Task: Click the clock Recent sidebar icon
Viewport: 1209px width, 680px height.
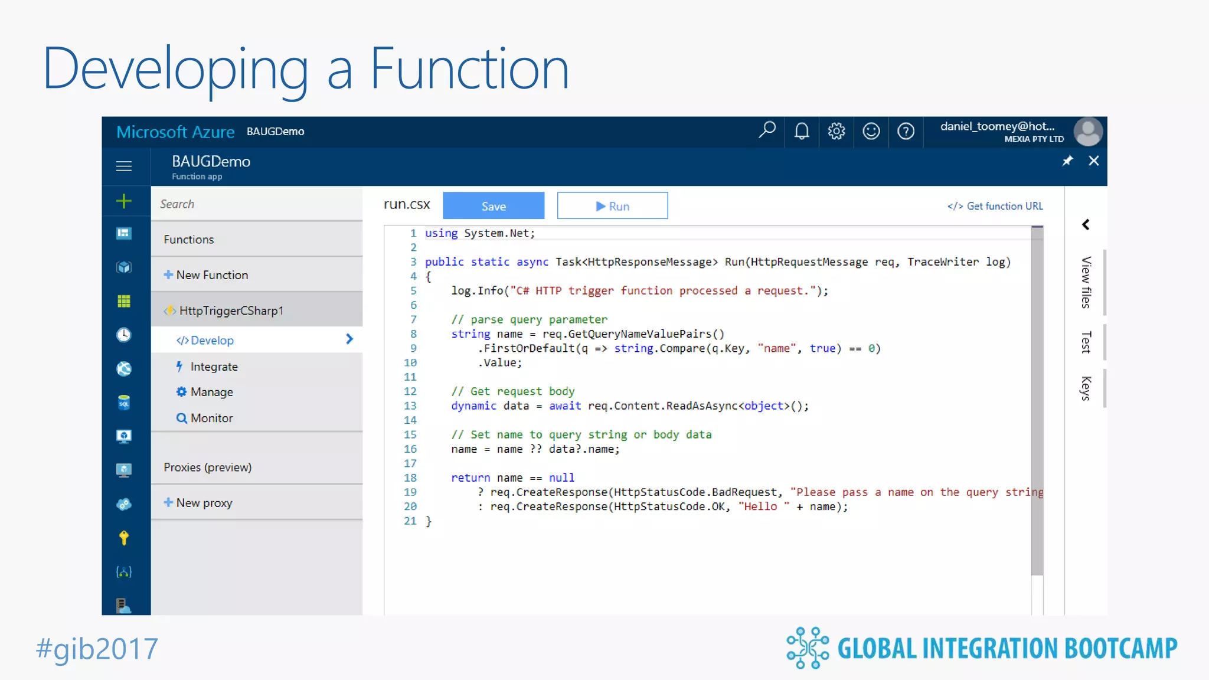Action: [x=124, y=335]
